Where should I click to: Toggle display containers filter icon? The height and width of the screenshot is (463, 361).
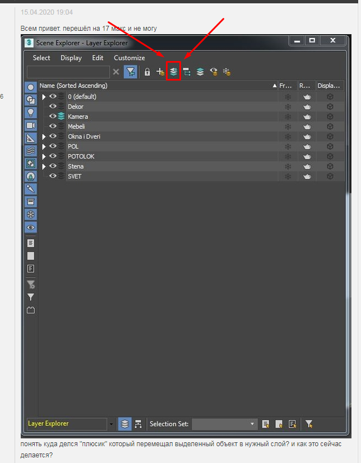click(31, 202)
